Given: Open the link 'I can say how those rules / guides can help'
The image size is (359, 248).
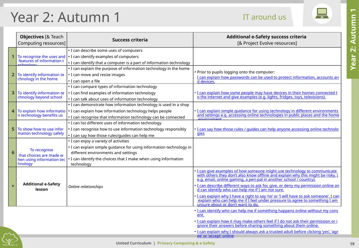Looking at the screenshot, I should pos(267,131).
